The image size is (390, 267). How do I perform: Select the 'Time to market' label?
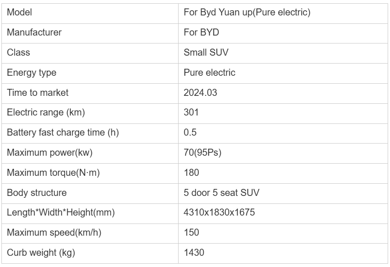(37, 93)
